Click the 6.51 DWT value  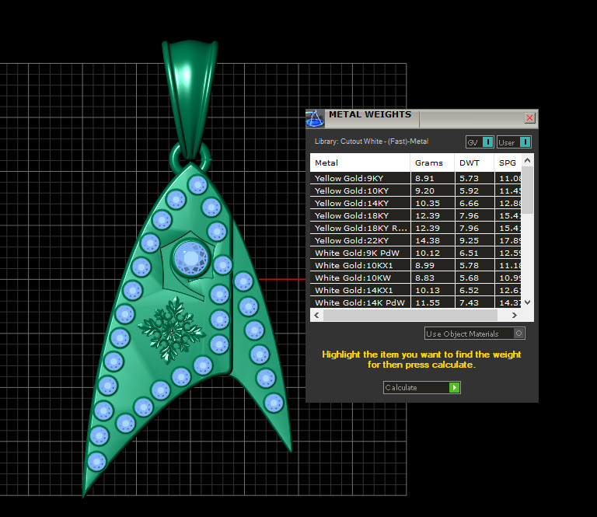click(x=469, y=253)
